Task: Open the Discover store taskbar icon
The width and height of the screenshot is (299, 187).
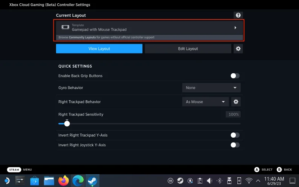Action: pos(35,181)
